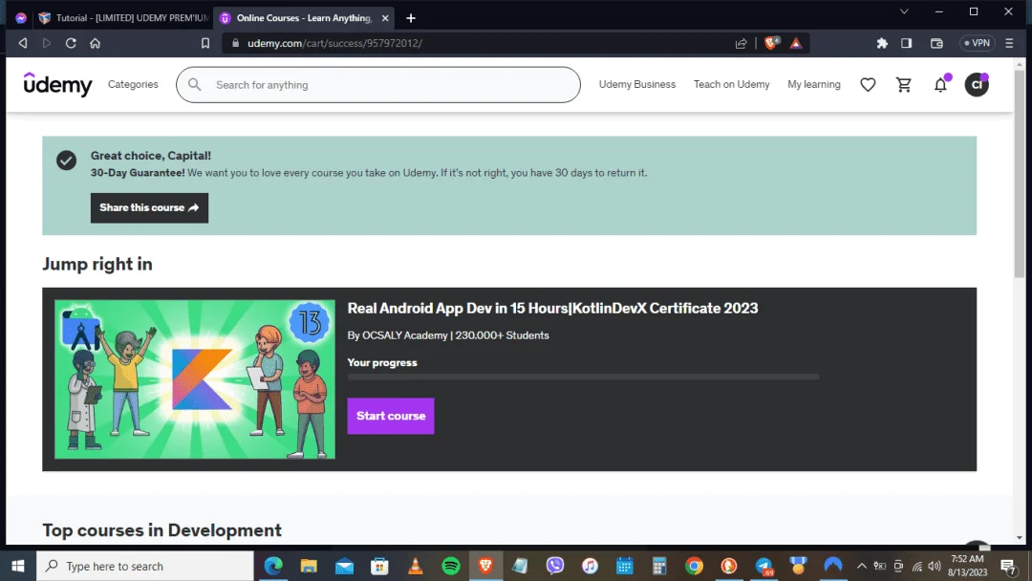Toggle the browser sidebar panel icon
The height and width of the screenshot is (581, 1032).
point(906,43)
